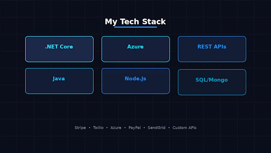Click PayPal in the integrations list
This screenshot has height=153, width=271.
134,128
